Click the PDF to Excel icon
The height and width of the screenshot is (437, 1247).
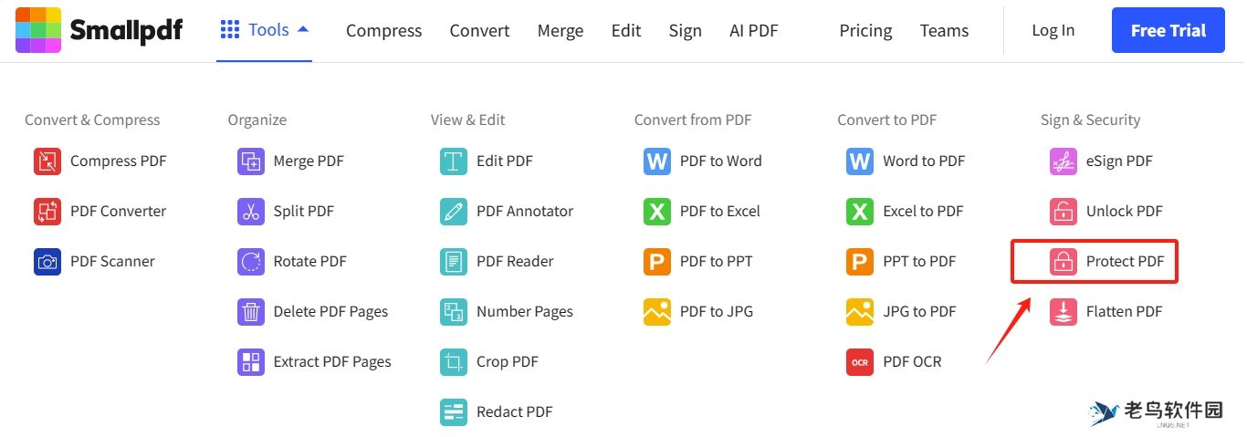(656, 212)
